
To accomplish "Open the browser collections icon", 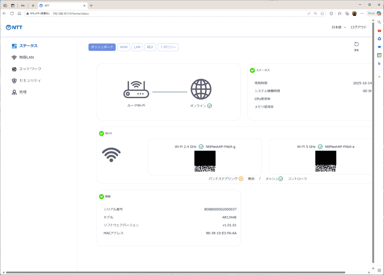I will coord(347,13).
